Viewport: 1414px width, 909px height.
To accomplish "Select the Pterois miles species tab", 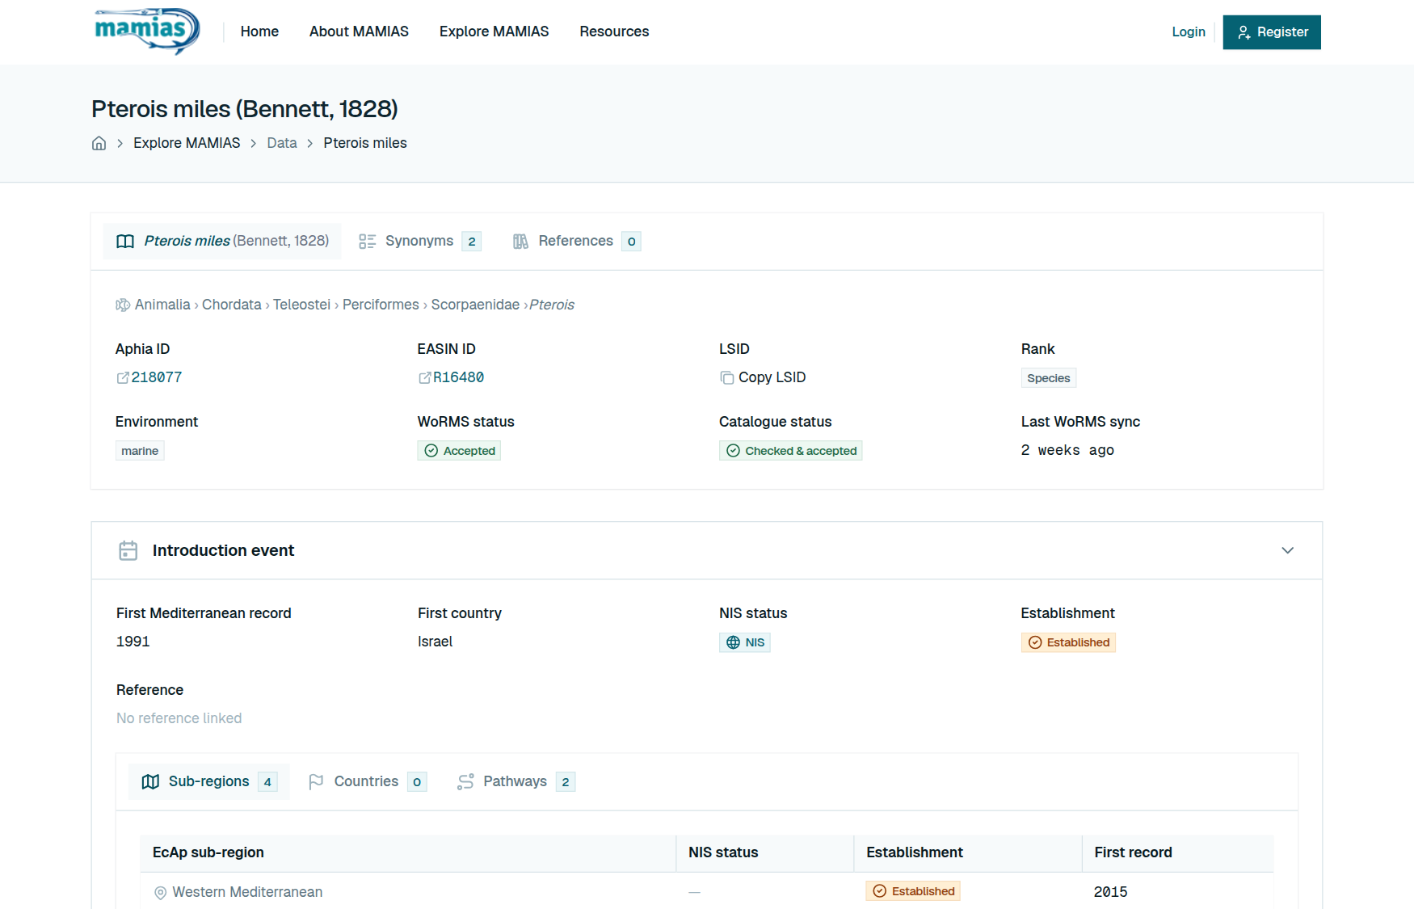I will pyautogui.click(x=222, y=241).
